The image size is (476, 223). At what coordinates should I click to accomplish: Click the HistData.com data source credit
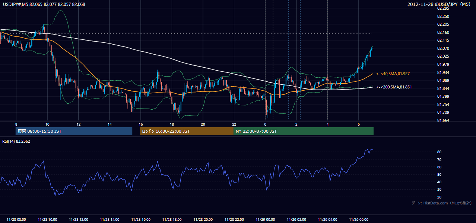click(441, 203)
